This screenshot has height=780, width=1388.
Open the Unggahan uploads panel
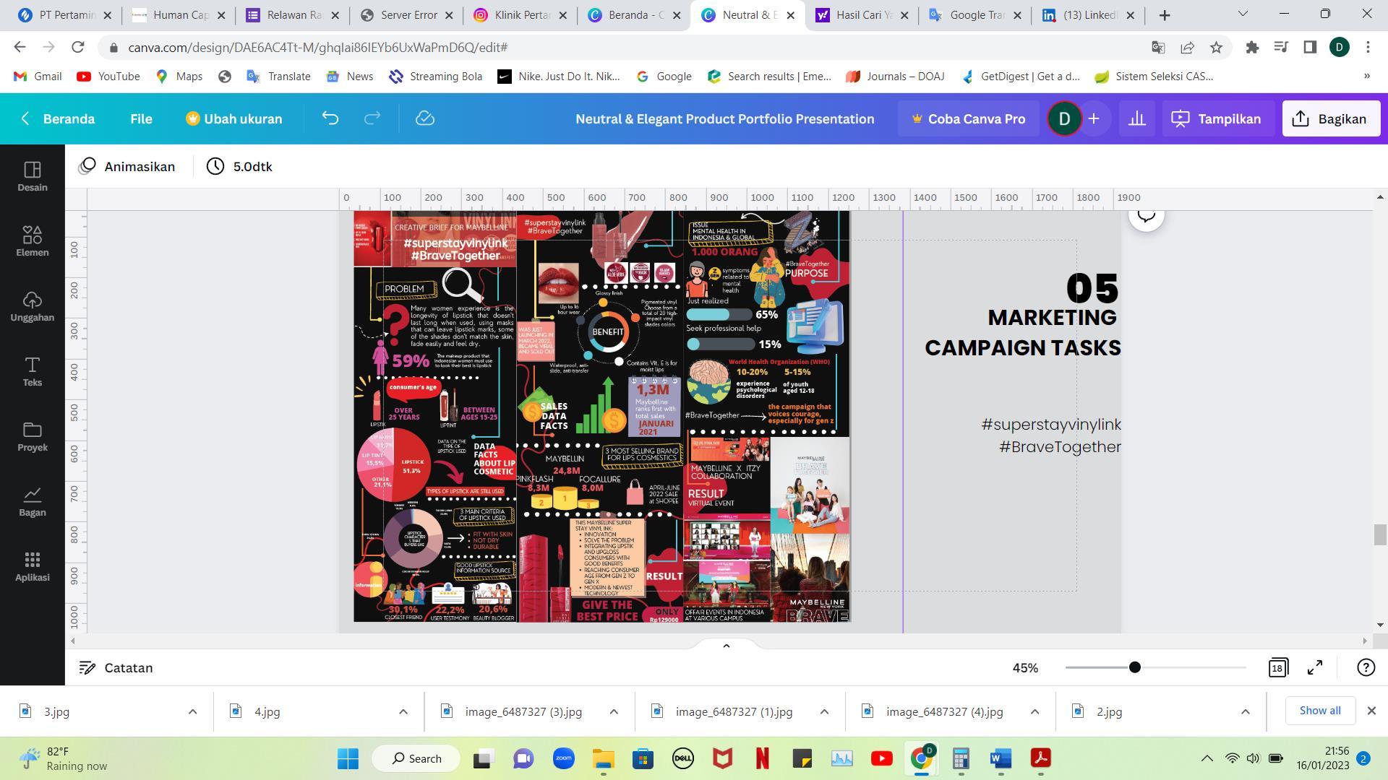(x=32, y=306)
